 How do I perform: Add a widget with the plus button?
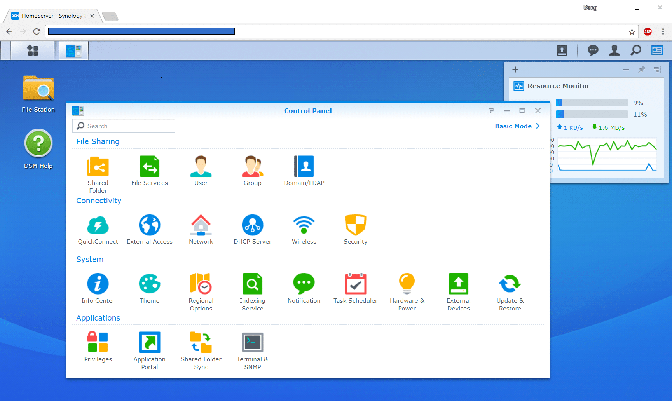pos(515,70)
